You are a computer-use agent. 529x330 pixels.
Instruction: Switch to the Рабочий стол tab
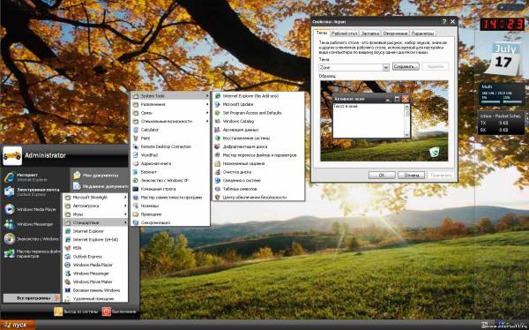[344, 34]
